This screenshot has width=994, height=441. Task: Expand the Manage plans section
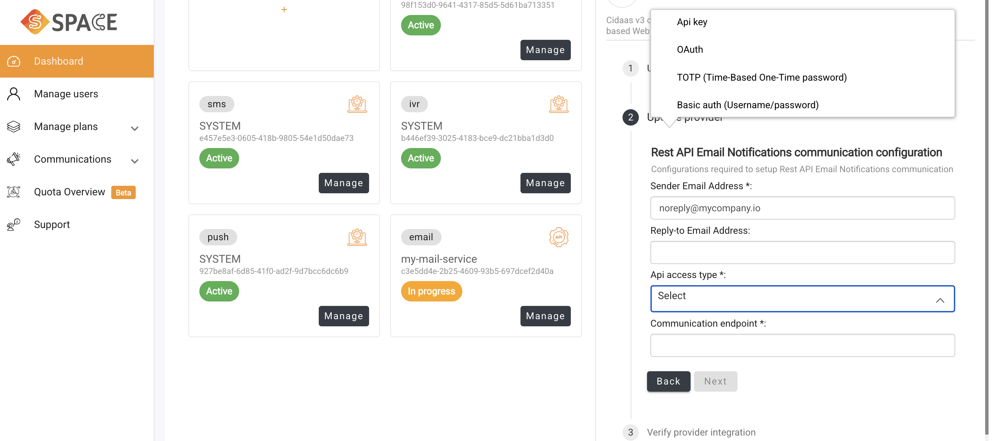tap(134, 128)
